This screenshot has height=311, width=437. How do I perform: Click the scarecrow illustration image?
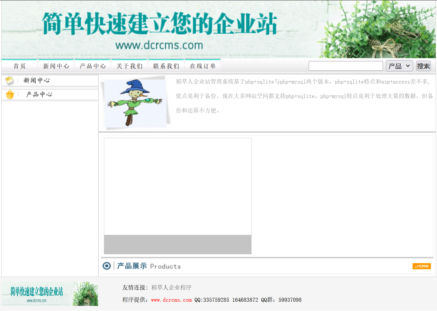(135, 102)
